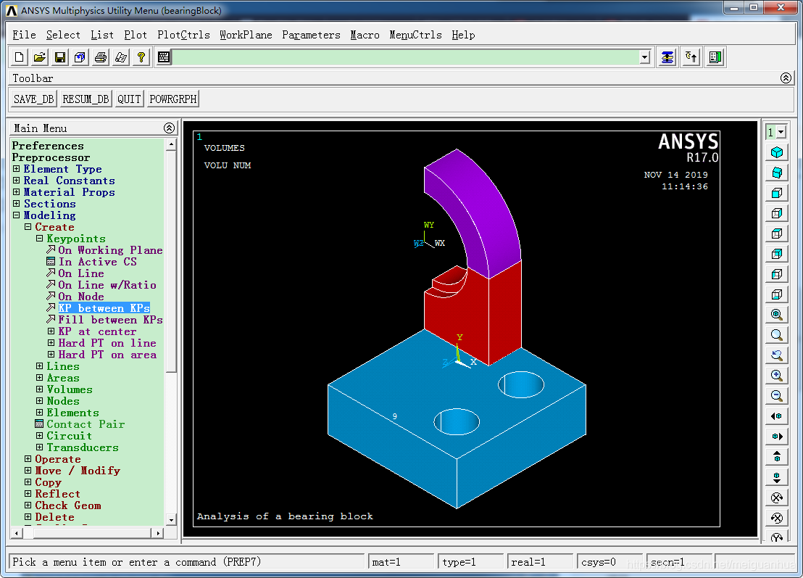
Task: Click the Raise Hidden windows icon
Action: point(667,57)
